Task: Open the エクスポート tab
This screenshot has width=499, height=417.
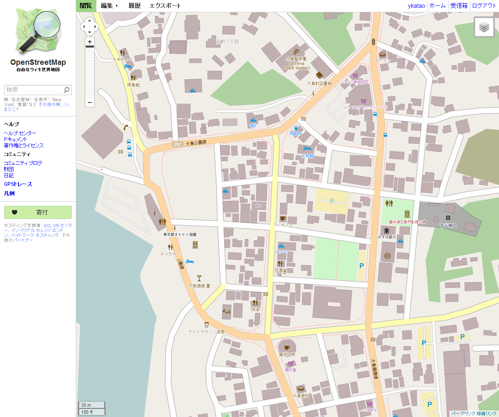Action: coord(165,6)
